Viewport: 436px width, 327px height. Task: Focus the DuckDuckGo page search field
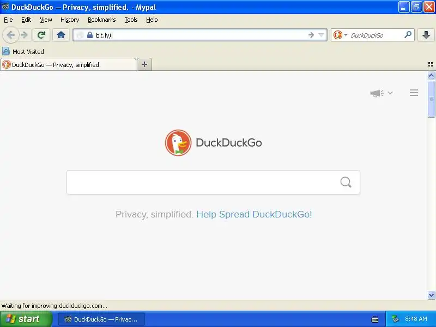click(213, 182)
